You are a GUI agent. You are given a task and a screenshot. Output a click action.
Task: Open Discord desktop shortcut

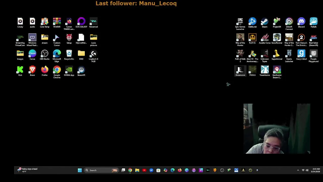301,23
